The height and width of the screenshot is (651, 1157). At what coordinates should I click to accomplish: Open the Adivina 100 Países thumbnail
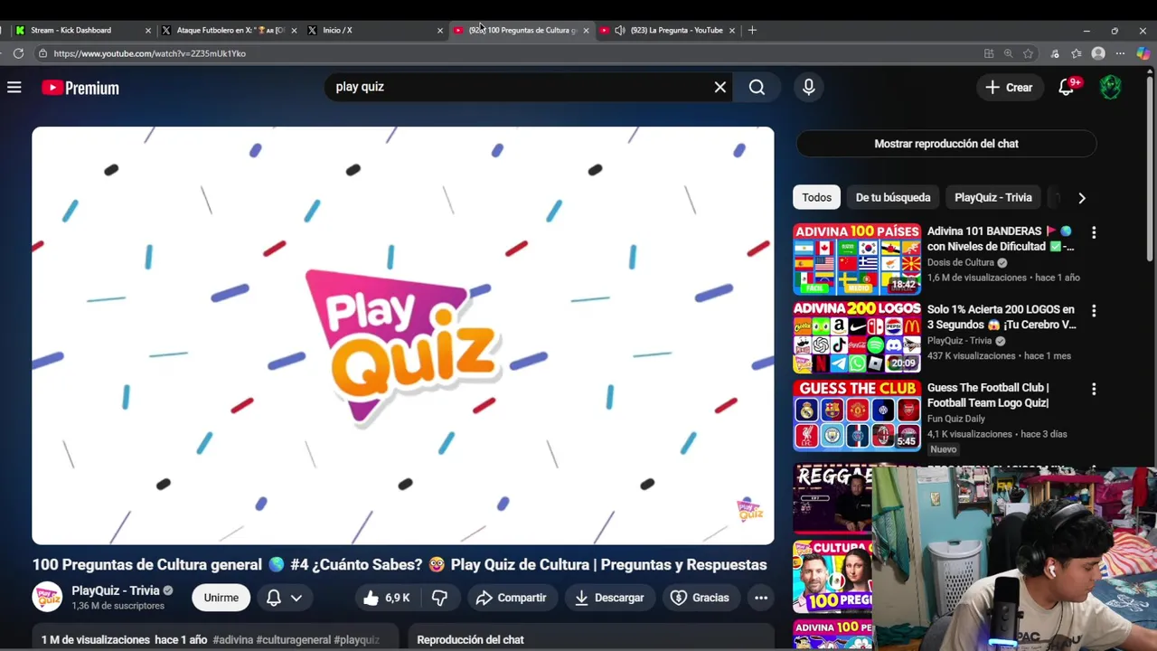pos(857,259)
